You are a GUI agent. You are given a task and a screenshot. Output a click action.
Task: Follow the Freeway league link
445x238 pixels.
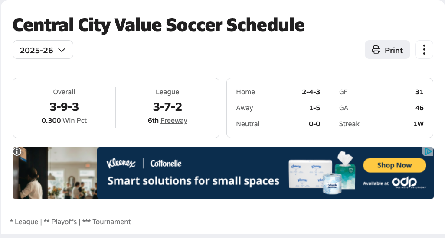click(174, 120)
